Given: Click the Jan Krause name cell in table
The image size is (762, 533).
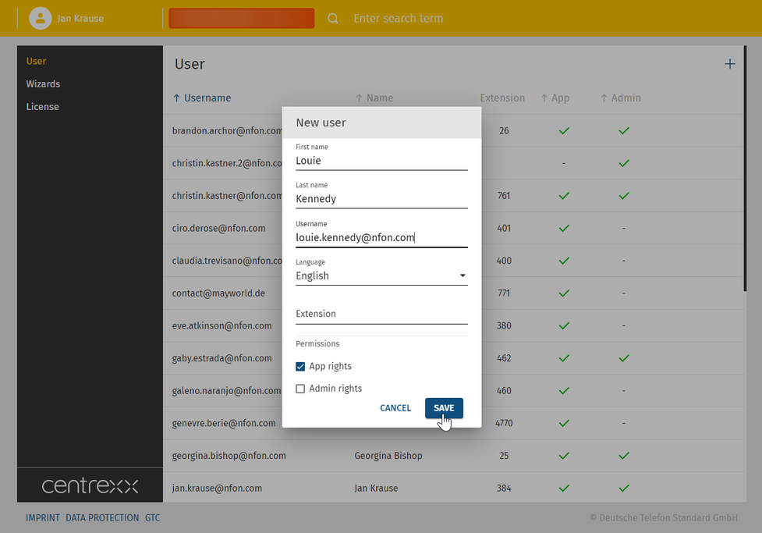Looking at the screenshot, I should (x=376, y=489).
